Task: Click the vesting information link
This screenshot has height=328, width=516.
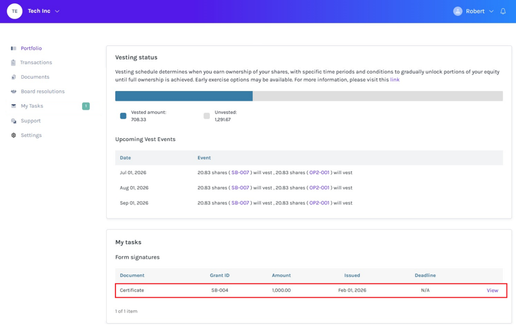Action: [x=395, y=79]
